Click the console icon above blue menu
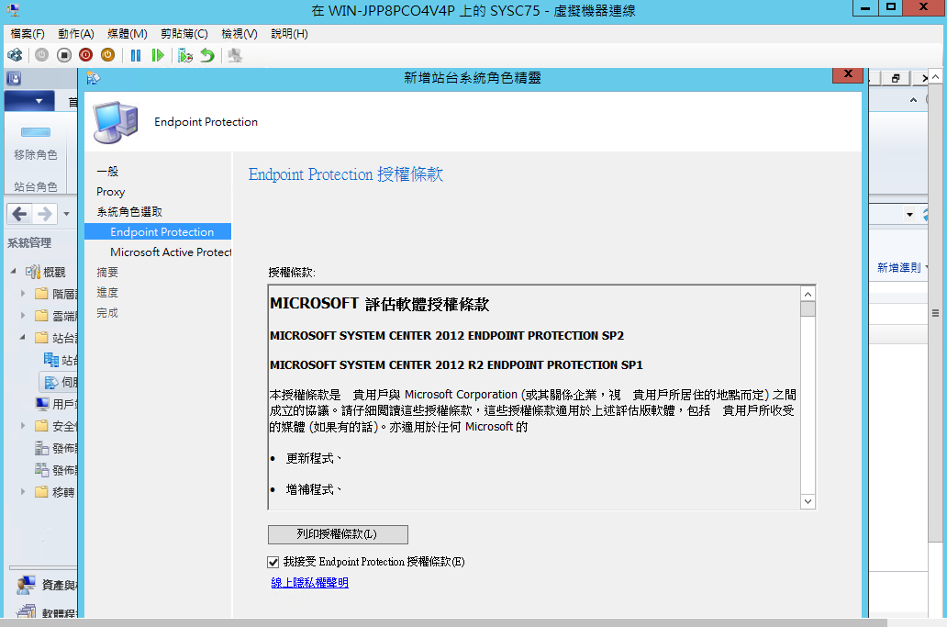 tap(14, 79)
